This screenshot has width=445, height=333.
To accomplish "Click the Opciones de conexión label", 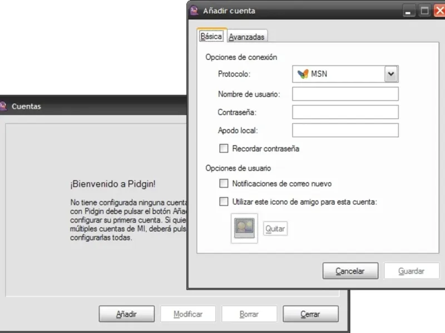I will [x=241, y=57].
